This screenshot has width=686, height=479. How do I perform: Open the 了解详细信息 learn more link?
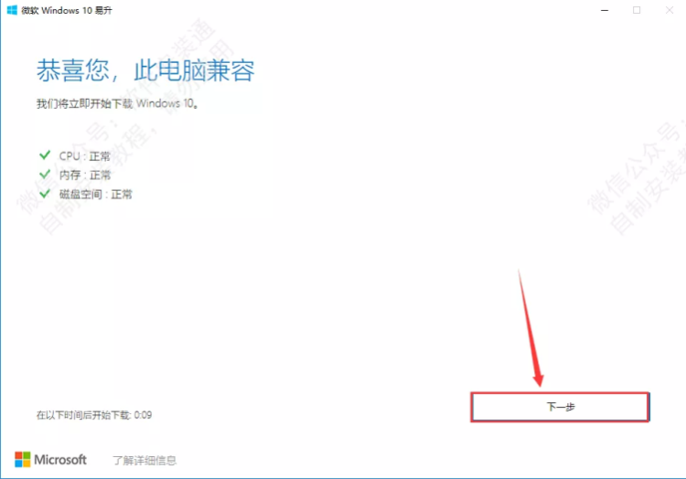(145, 460)
